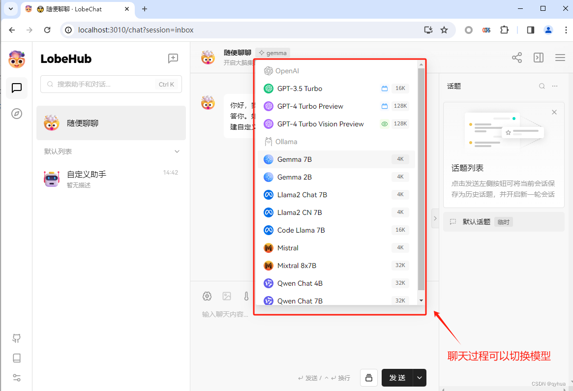Open the gemma model selector tag
This screenshot has height=391, width=573.
(x=272, y=52)
